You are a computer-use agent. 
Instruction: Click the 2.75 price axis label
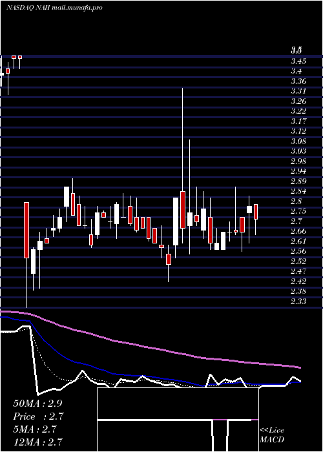tap(298, 211)
